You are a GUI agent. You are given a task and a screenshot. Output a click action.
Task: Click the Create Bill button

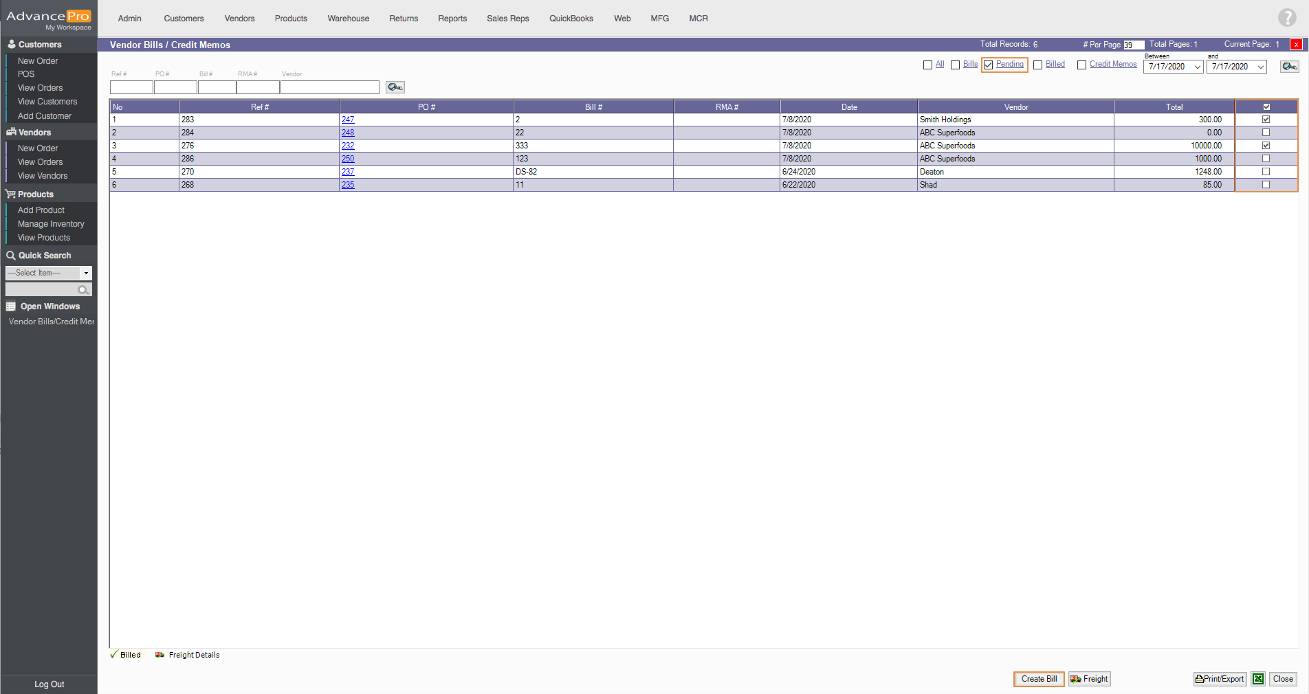click(x=1039, y=679)
